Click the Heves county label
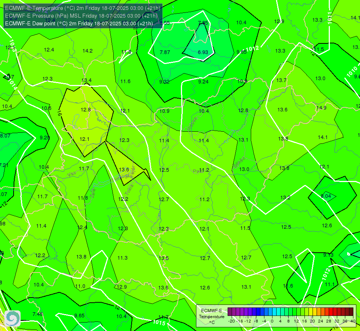Image resolution: width=360 pixels, height=331 pixels. [x=192, y=124]
